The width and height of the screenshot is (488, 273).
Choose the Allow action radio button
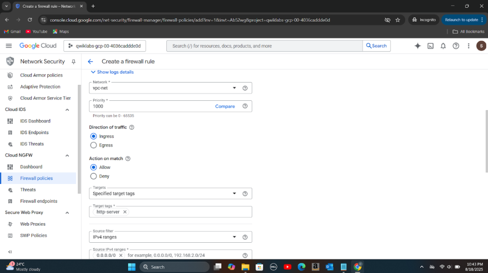pos(94,167)
